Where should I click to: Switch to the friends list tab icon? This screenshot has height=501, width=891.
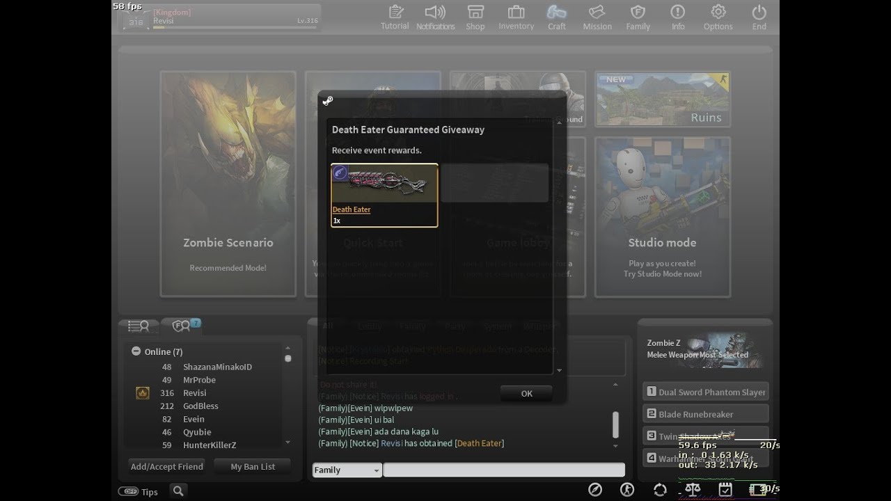click(139, 326)
